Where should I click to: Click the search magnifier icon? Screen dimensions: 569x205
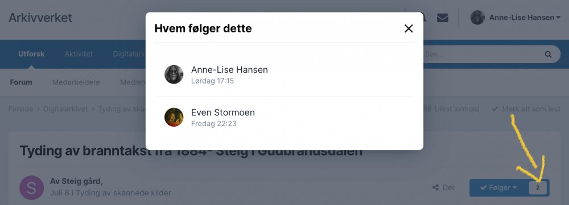tap(548, 55)
